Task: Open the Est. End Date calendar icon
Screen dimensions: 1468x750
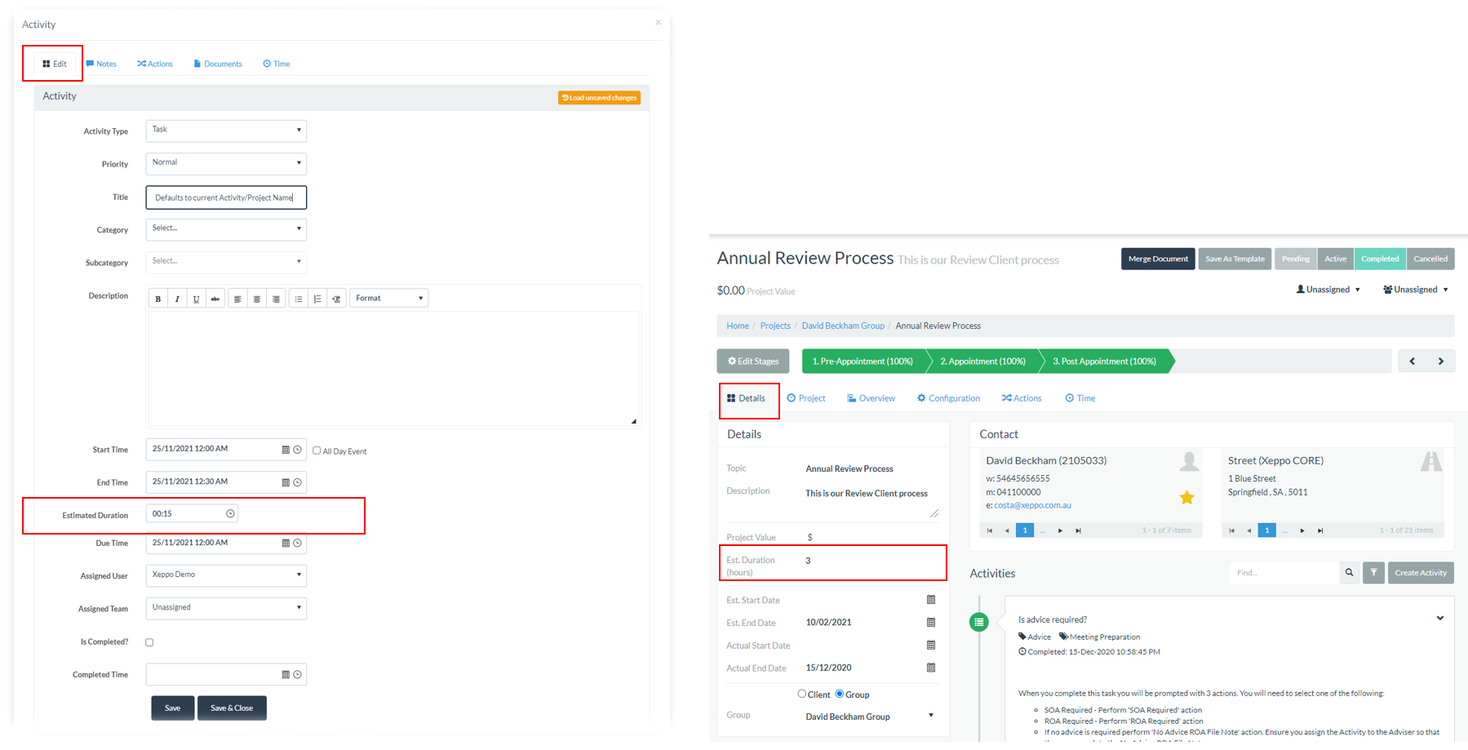Action: pyautogui.click(x=930, y=622)
